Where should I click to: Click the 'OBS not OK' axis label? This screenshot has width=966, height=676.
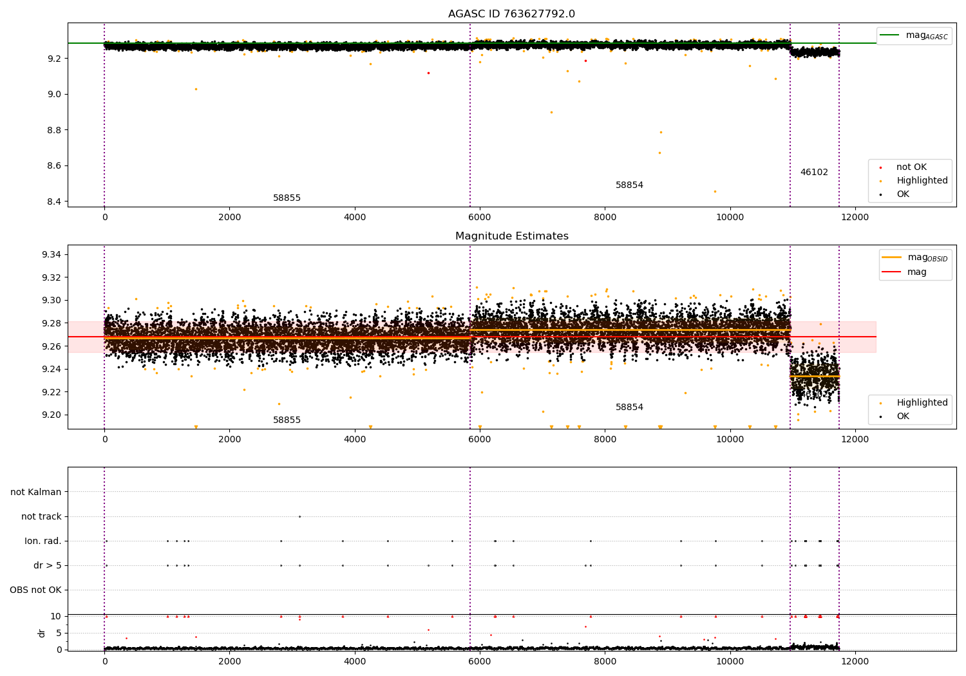click(x=35, y=590)
